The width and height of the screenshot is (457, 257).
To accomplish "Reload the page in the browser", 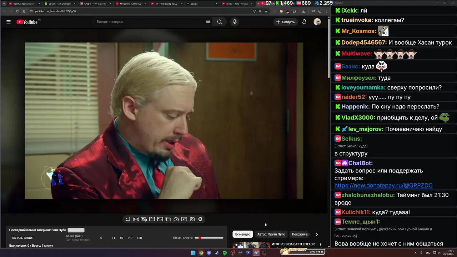I will point(17,11).
